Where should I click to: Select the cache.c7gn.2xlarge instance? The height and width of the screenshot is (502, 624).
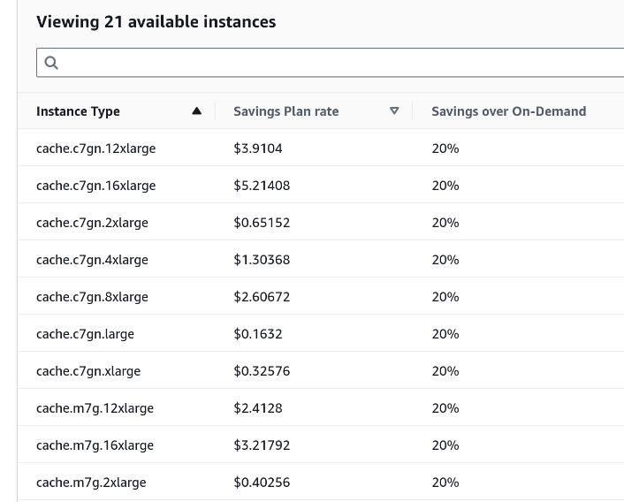92,223
